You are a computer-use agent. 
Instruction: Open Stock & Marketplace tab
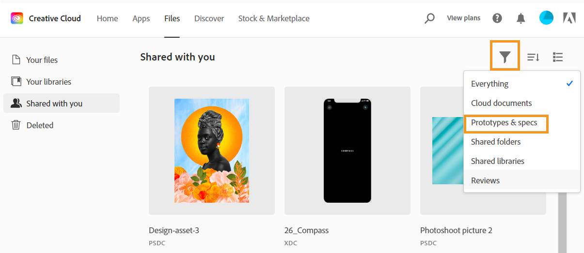pyautogui.click(x=274, y=18)
